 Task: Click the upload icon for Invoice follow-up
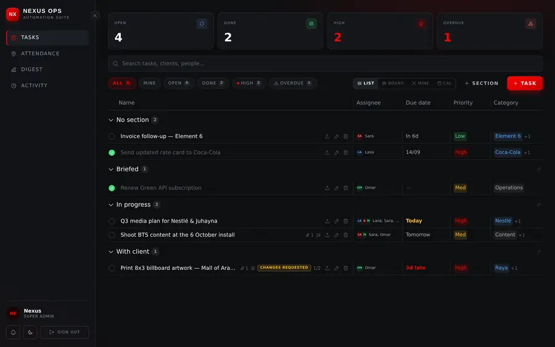point(327,137)
